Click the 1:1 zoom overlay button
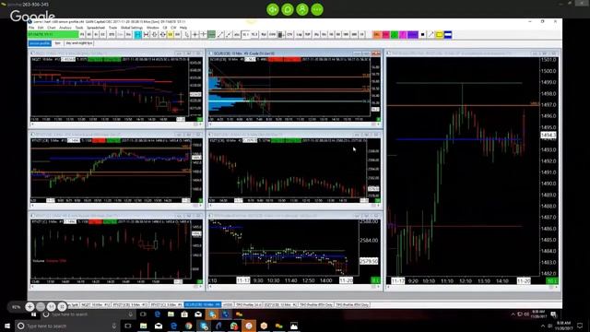The height and width of the screenshot is (332, 590). coord(52,307)
